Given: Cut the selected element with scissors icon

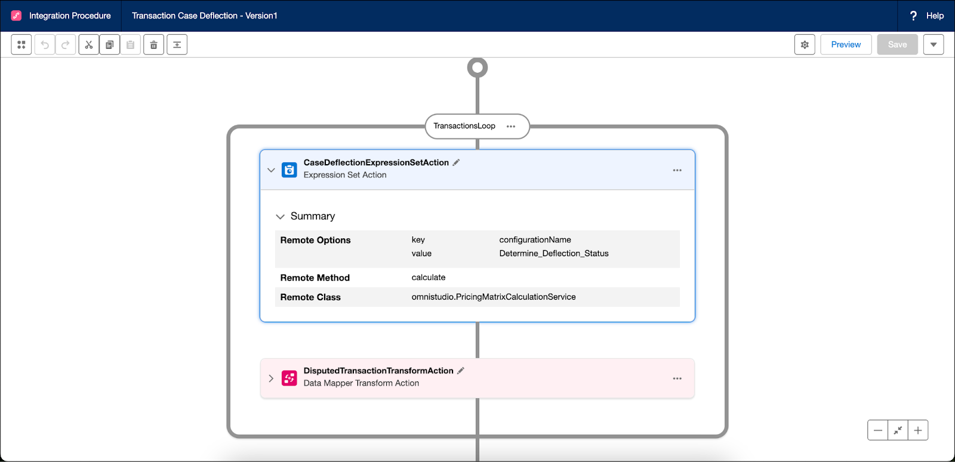Looking at the screenshot, I should (89, 45).
